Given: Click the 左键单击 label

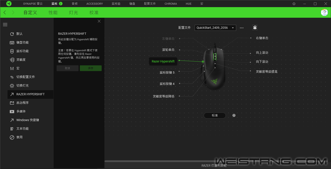Looking at the screenshot, I should [x=168, y=39].
